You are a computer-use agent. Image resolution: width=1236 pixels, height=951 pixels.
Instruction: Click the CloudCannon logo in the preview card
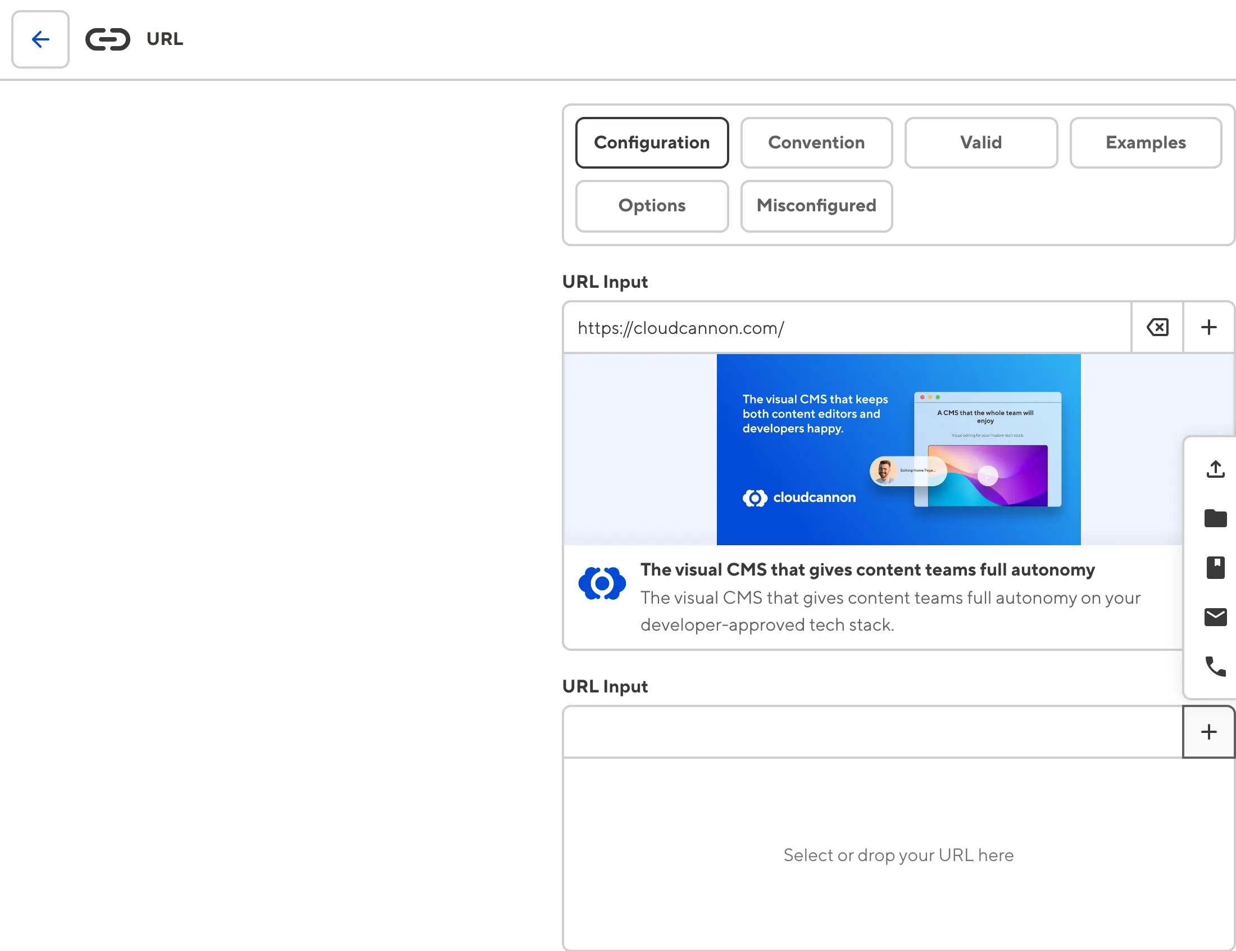(602, 582)
